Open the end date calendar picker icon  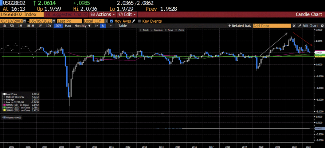tap(54, 21)
